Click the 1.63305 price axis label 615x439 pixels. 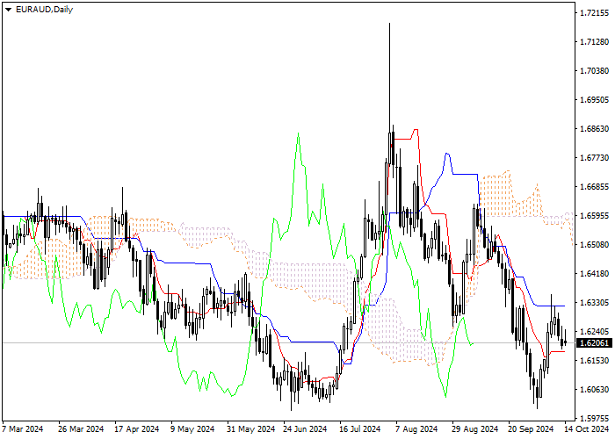595,303
